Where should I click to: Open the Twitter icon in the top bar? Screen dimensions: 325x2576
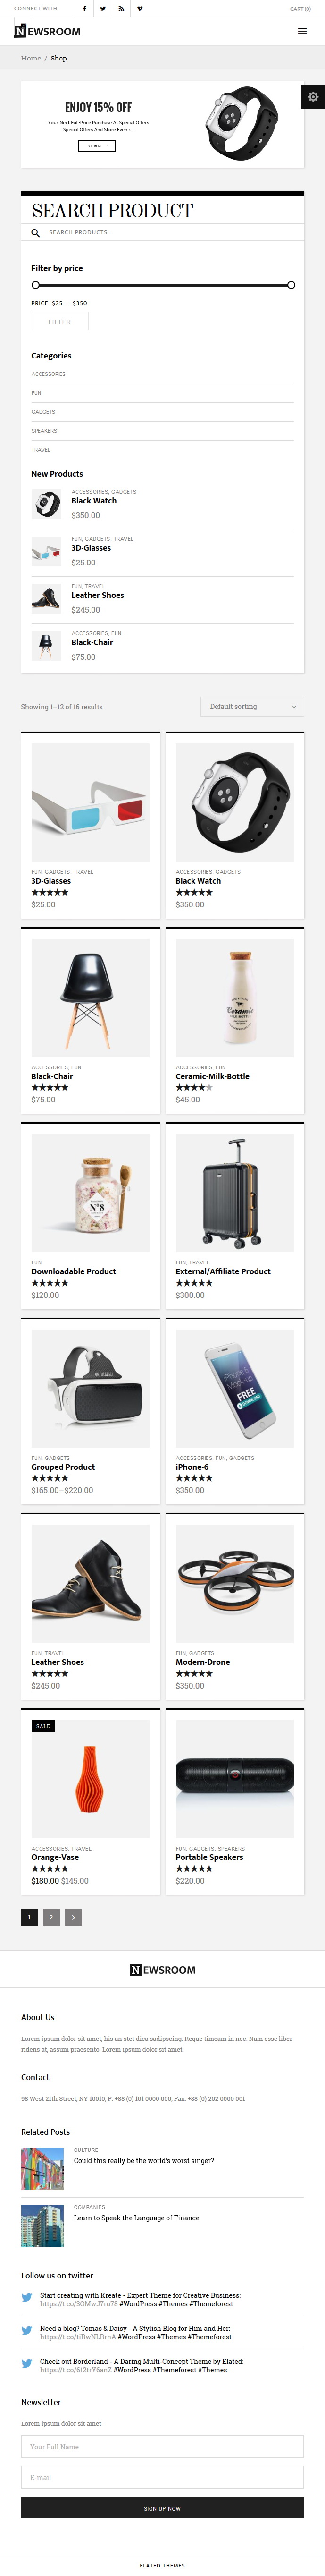(102, 8)
